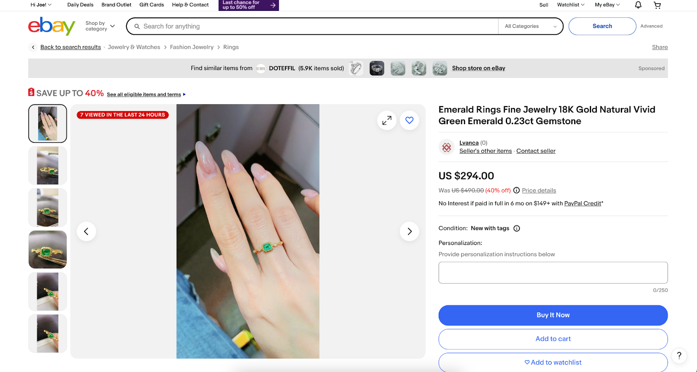Open the third DOTEFFIL similar item thumbnail
This screenshot has width=697, height=372.
pos(398,68)
